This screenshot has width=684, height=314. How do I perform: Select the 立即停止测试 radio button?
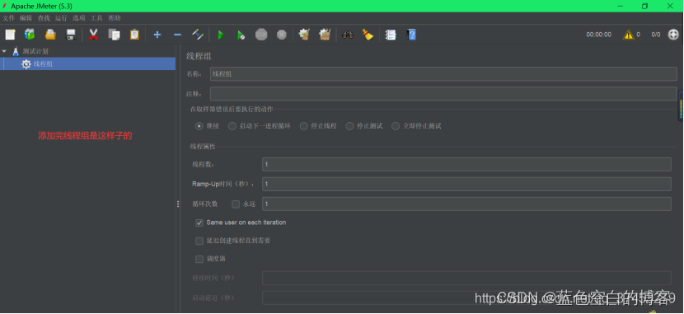(396, 126)
